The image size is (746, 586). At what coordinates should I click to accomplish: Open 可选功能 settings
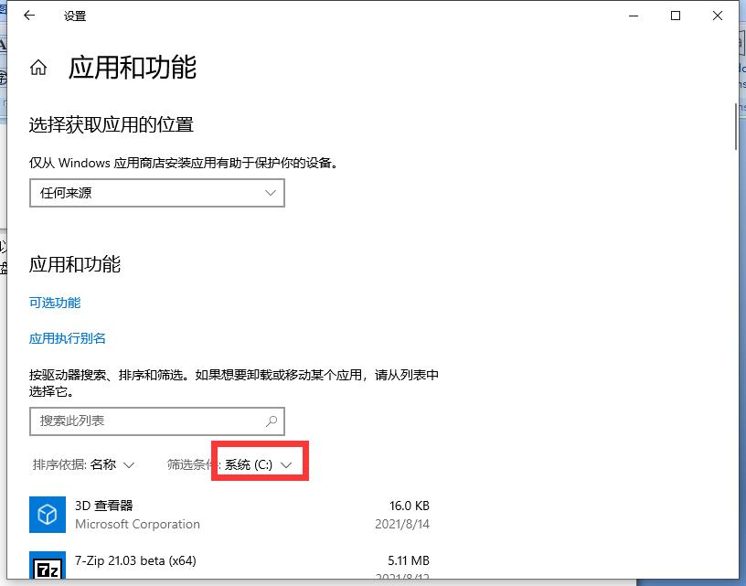coord(56,303)
